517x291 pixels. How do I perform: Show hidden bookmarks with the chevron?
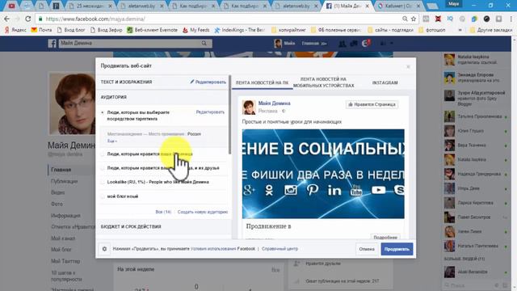460,30
